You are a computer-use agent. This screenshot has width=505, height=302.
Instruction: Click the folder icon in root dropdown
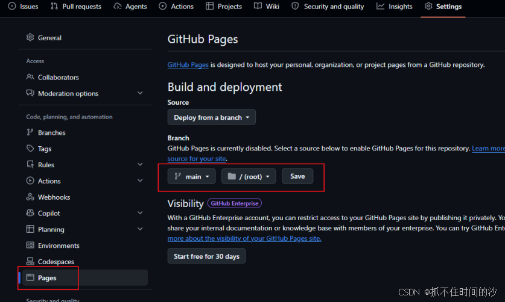tap(232, 176)
